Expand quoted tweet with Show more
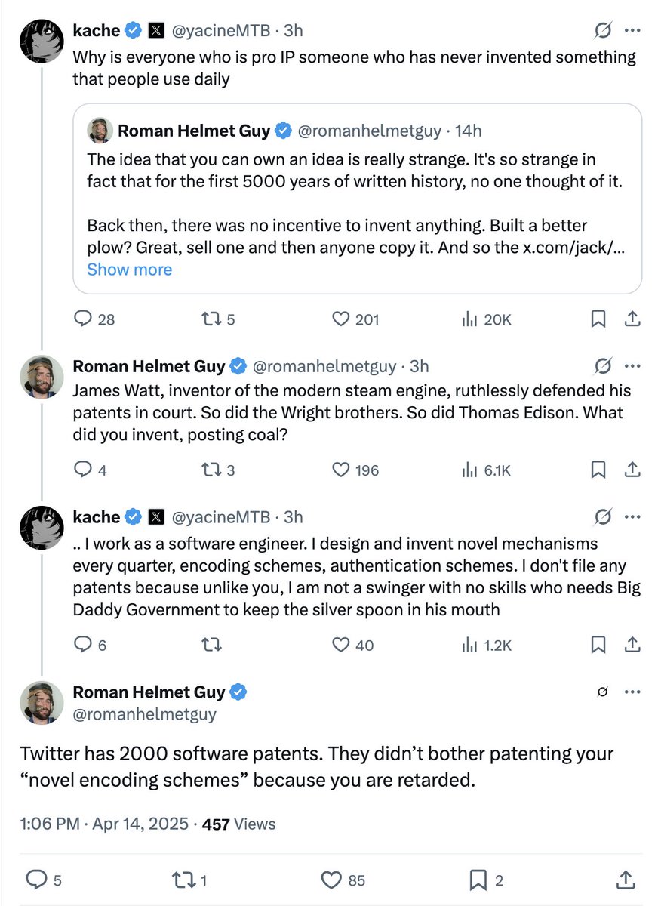 click(129, 270)
